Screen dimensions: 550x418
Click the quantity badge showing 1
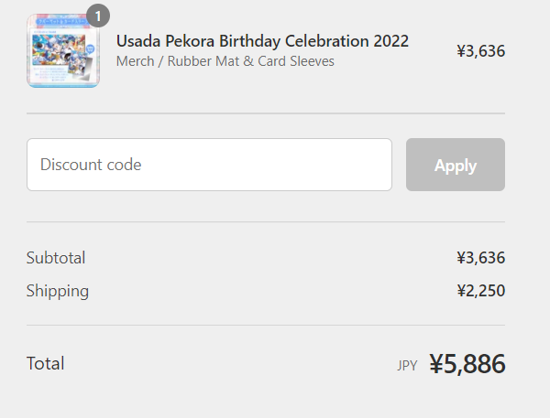[x=98, y=16]
